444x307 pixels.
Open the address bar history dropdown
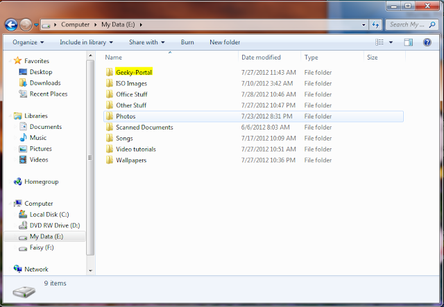pos(364,25)
